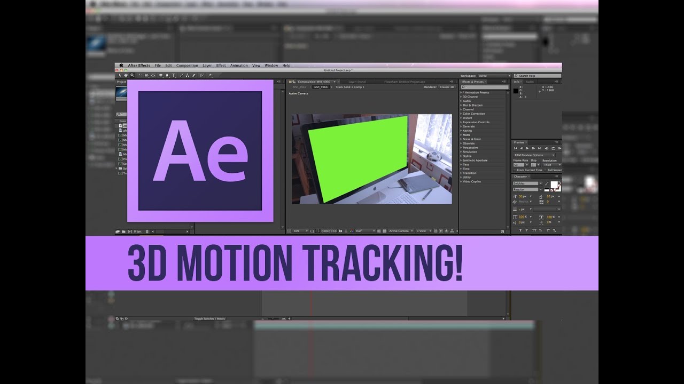Expand Animation Presets folder

tap(461, 92)
